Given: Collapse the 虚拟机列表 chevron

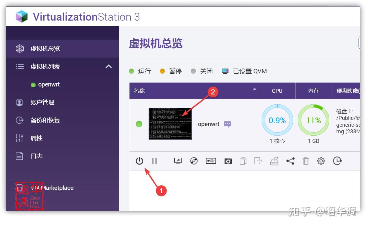Looking at the screenshot, I should 109,66.
